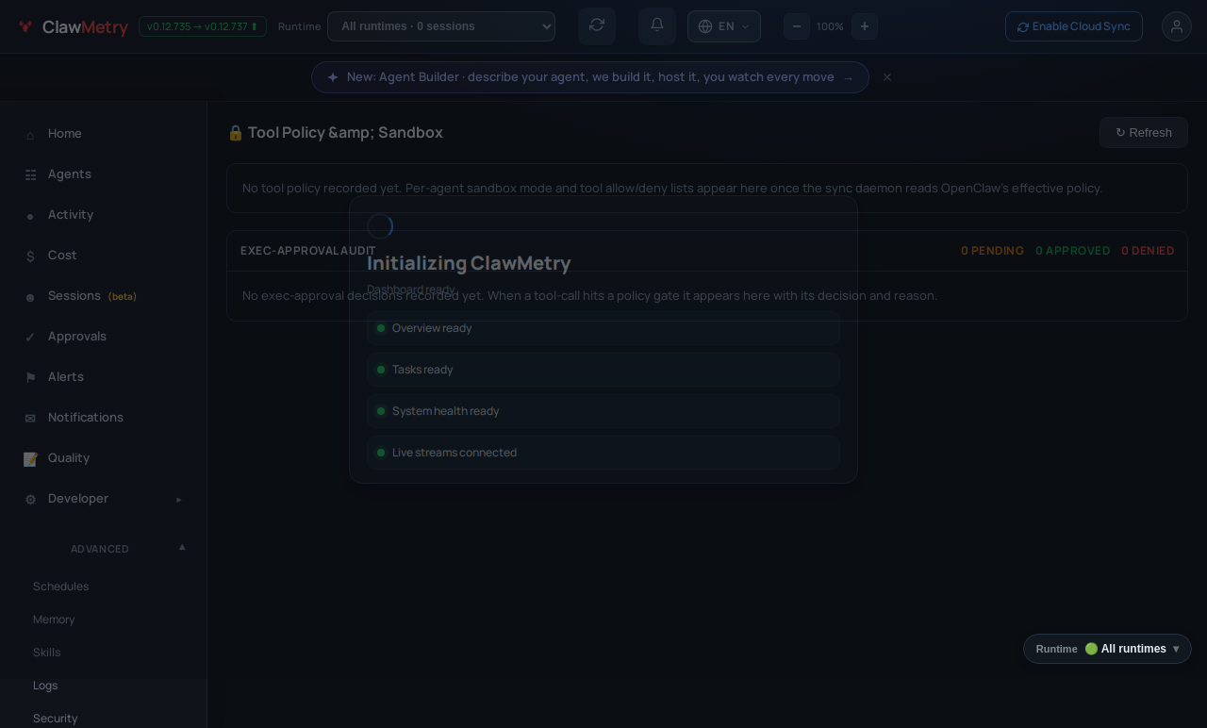Open the Quality page

(x=104, y=458)
